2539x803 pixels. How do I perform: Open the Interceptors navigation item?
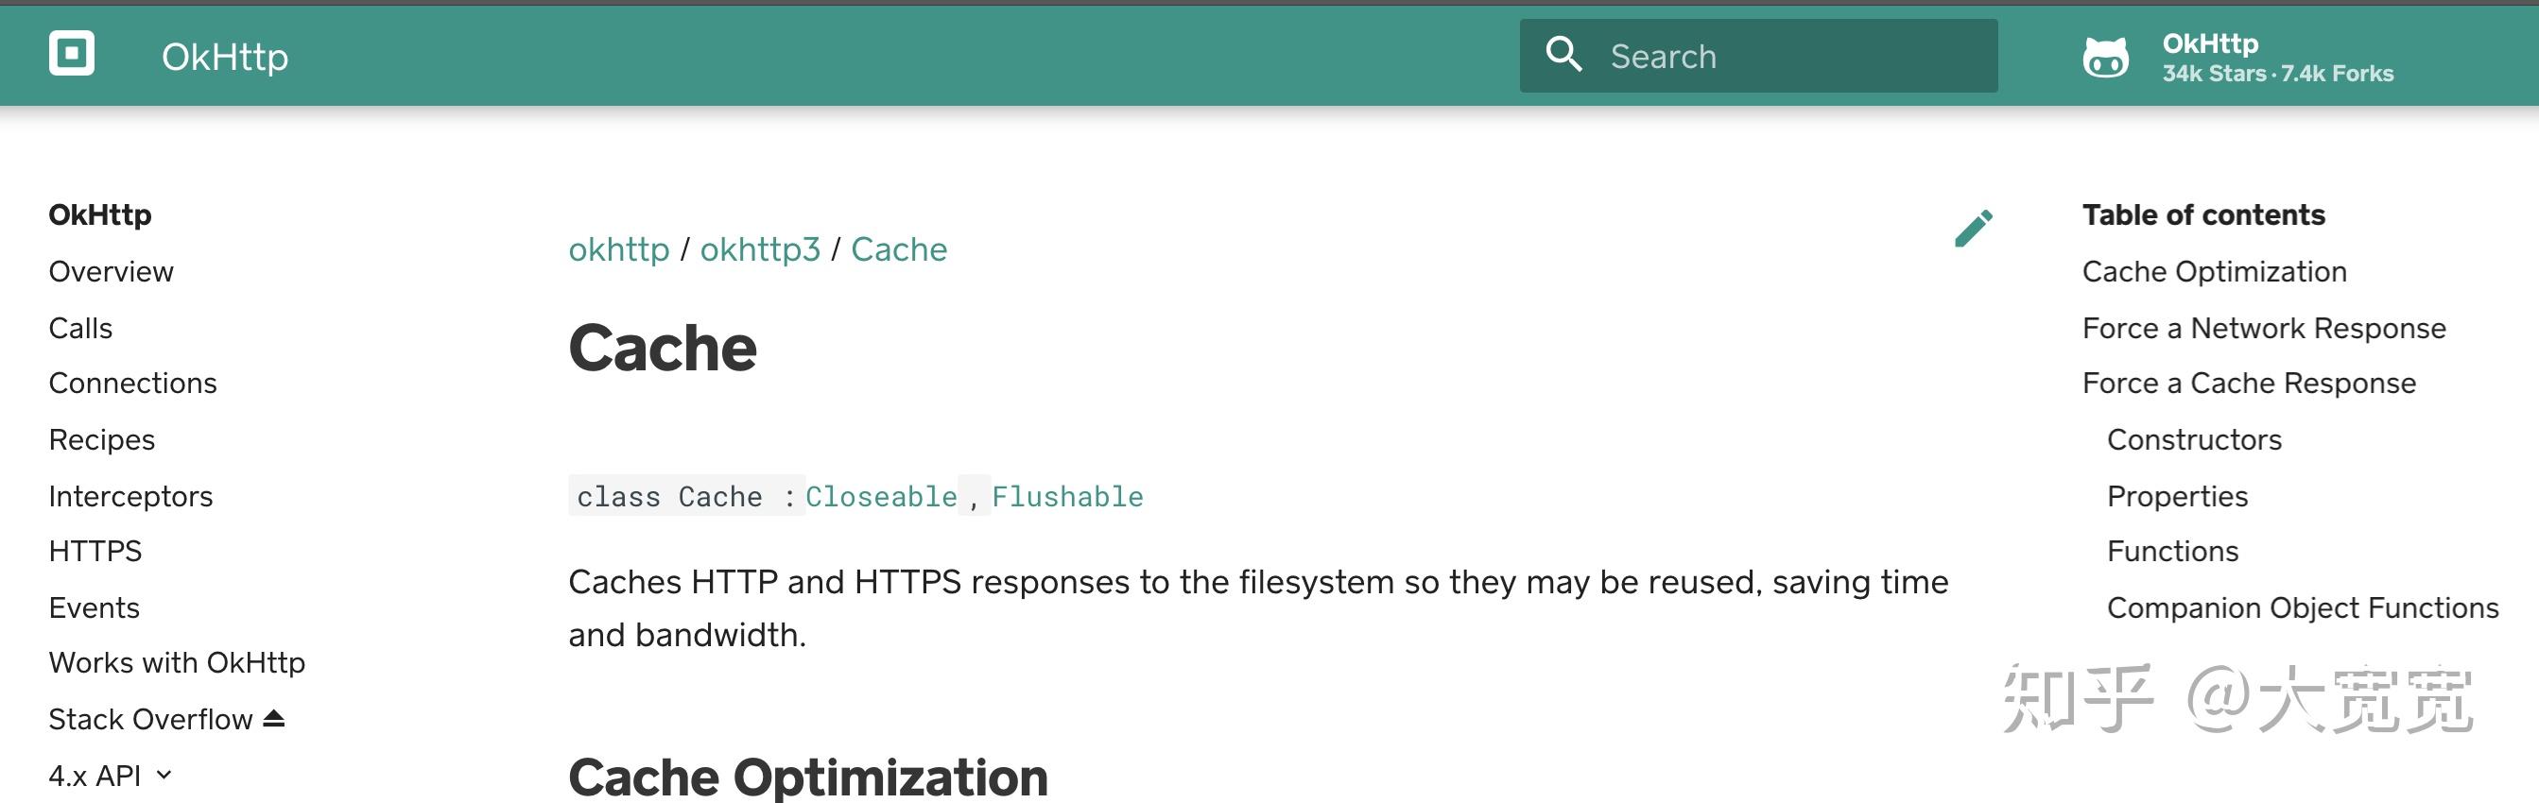coord(130,496)
